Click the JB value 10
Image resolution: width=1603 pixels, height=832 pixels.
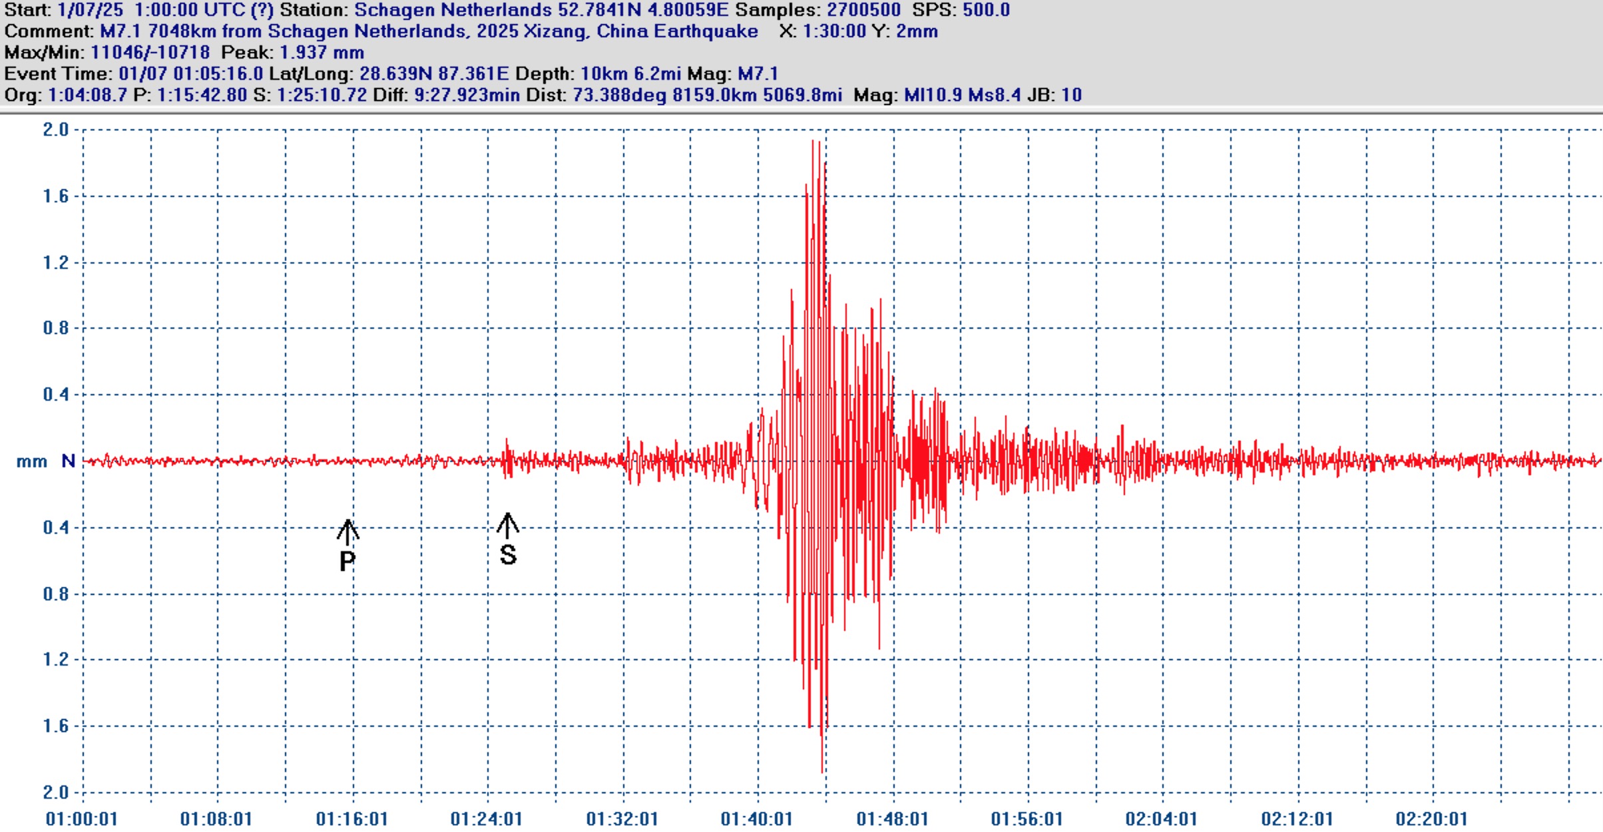click(1072, 95)
